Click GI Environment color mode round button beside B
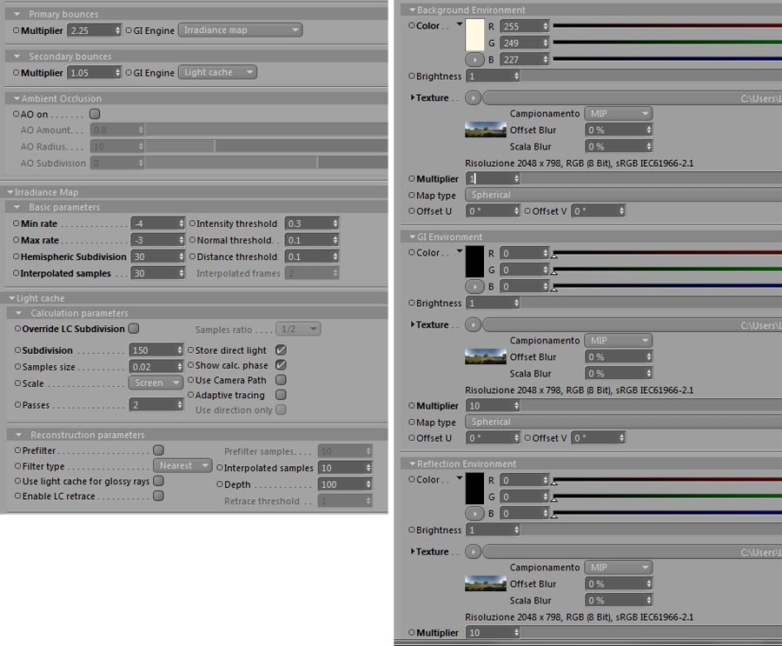 [x=474, y=287]
